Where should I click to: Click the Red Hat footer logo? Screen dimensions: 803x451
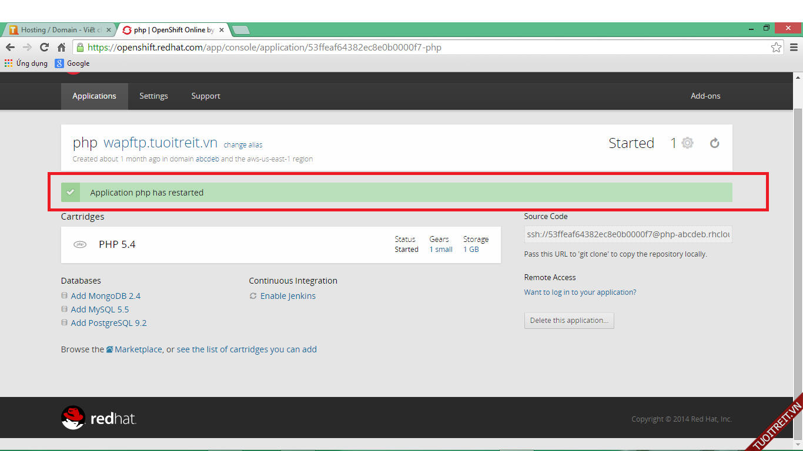99,418
